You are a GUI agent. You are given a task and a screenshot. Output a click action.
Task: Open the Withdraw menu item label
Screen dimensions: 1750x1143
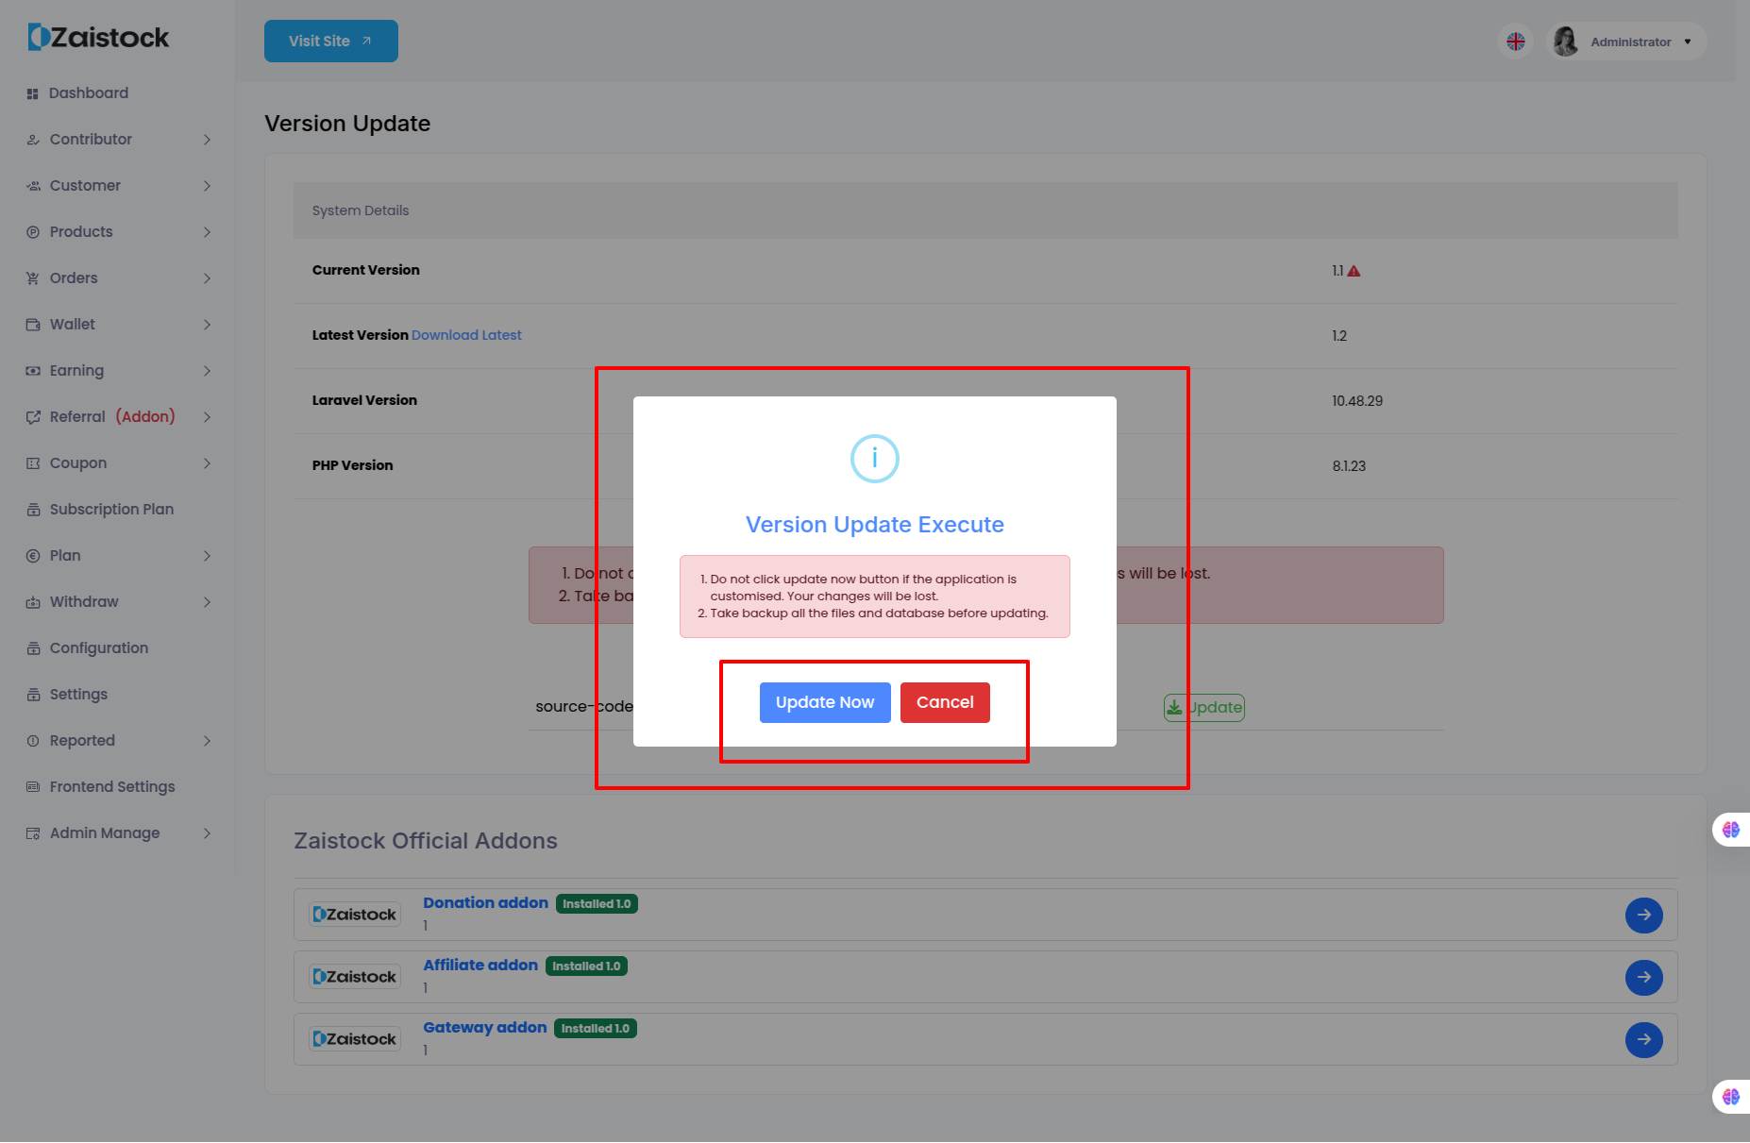point(84,602)
